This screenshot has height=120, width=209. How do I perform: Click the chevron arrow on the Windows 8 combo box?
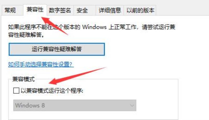click(x=132, y=105)
